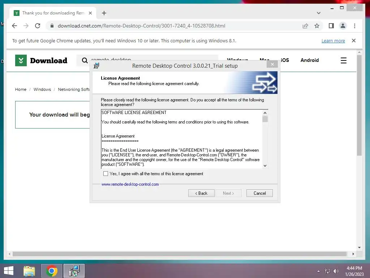Show hidden system tray icons

point(319,271)
